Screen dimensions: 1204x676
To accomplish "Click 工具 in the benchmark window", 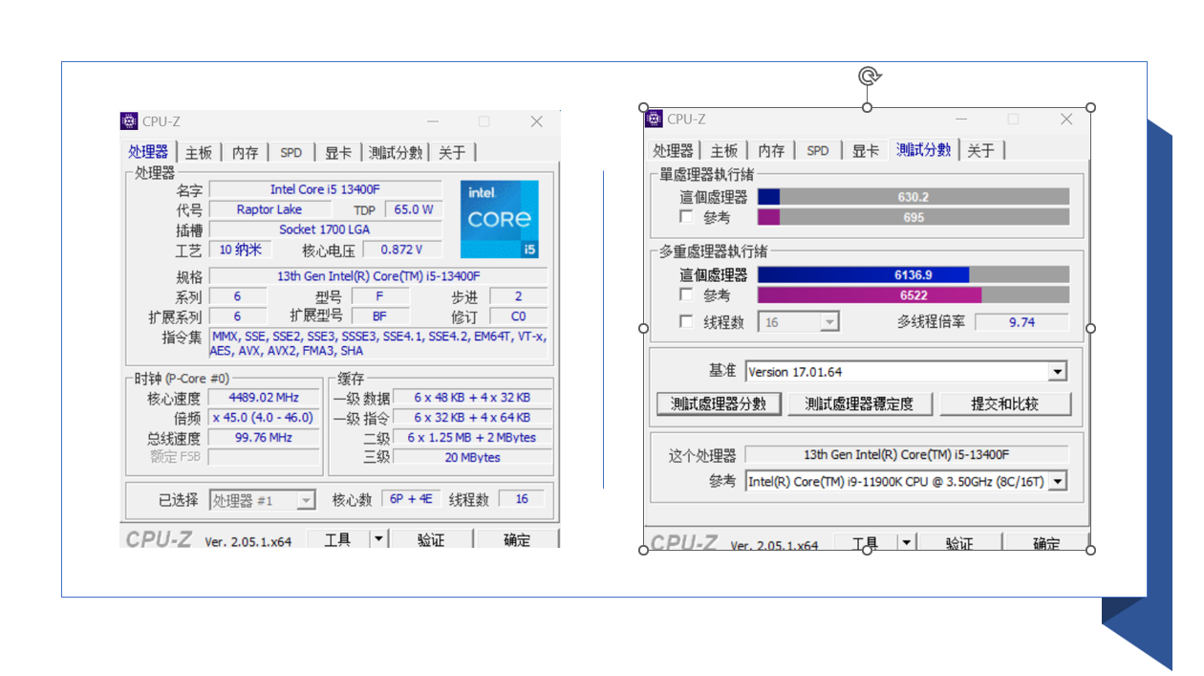I will 866,543.
